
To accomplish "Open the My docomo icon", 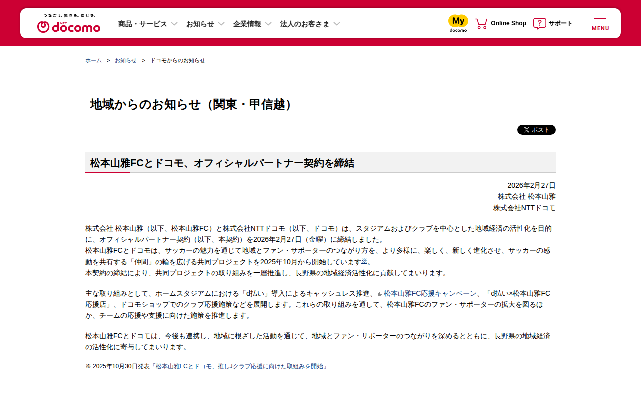I will pyautogui.click(x=458, y=23).
